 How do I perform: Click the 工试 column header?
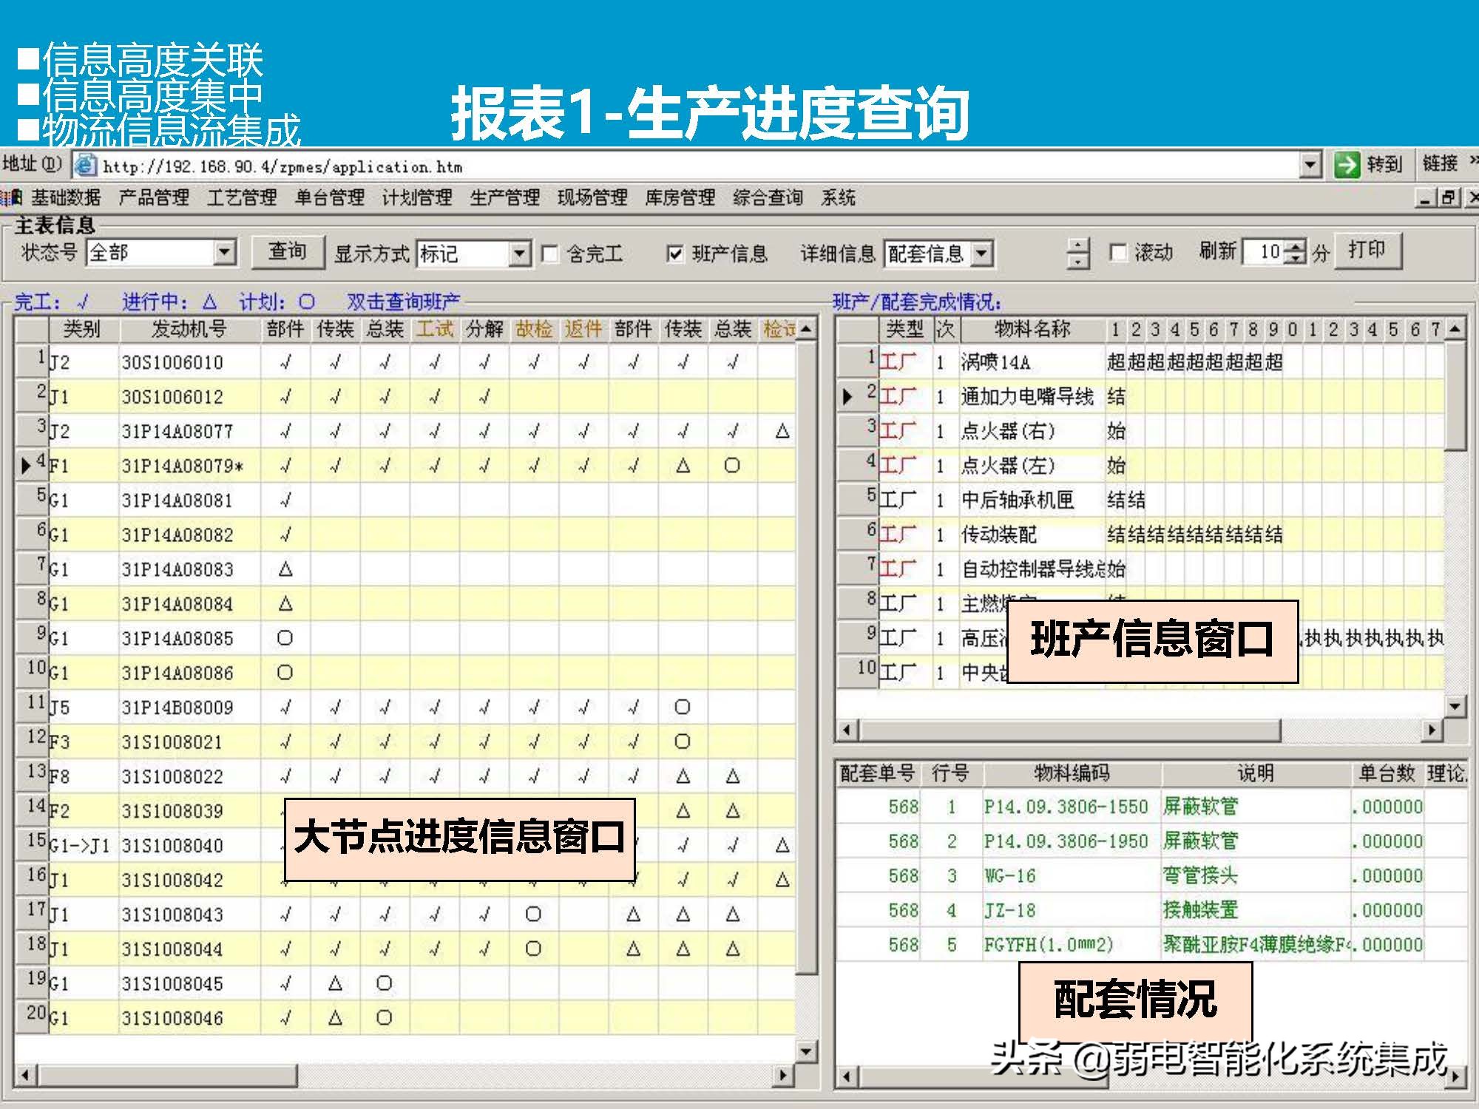click(434, 329)
